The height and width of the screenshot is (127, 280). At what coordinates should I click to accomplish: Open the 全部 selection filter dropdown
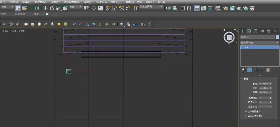coord(7,7)
